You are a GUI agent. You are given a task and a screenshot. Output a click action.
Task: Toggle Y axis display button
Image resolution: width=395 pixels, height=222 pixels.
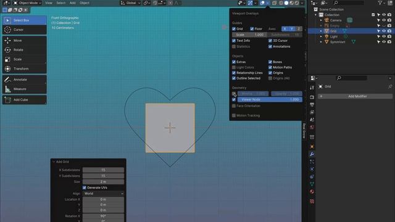[x=292, y=29]
